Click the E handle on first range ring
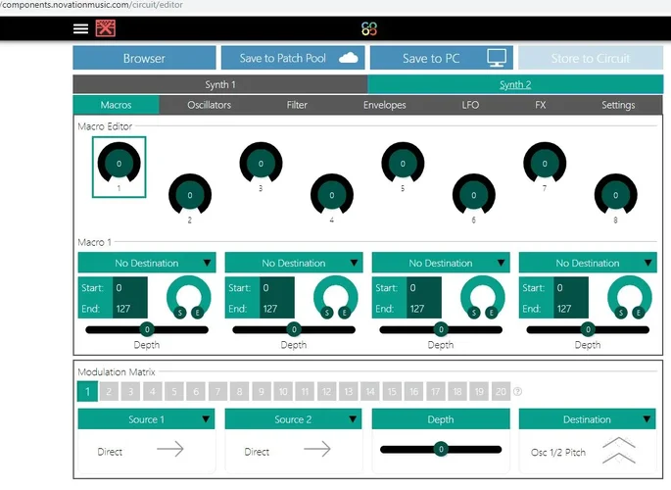 coord(197,313)
